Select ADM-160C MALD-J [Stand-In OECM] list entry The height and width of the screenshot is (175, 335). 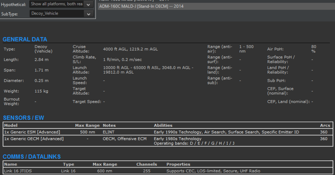point(216,6)
